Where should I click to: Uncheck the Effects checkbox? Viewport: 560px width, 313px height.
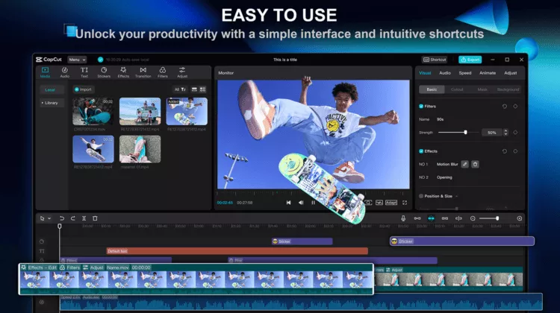coord(421,151)
